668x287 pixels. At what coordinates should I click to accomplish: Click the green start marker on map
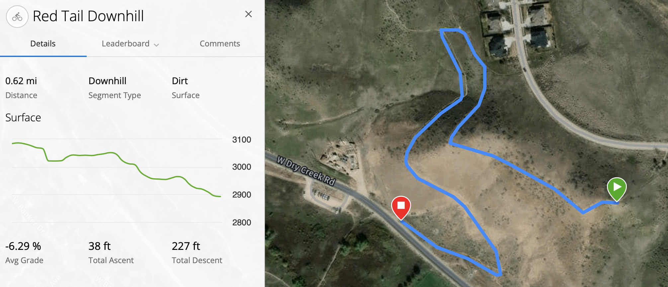[x=617, y=189]
